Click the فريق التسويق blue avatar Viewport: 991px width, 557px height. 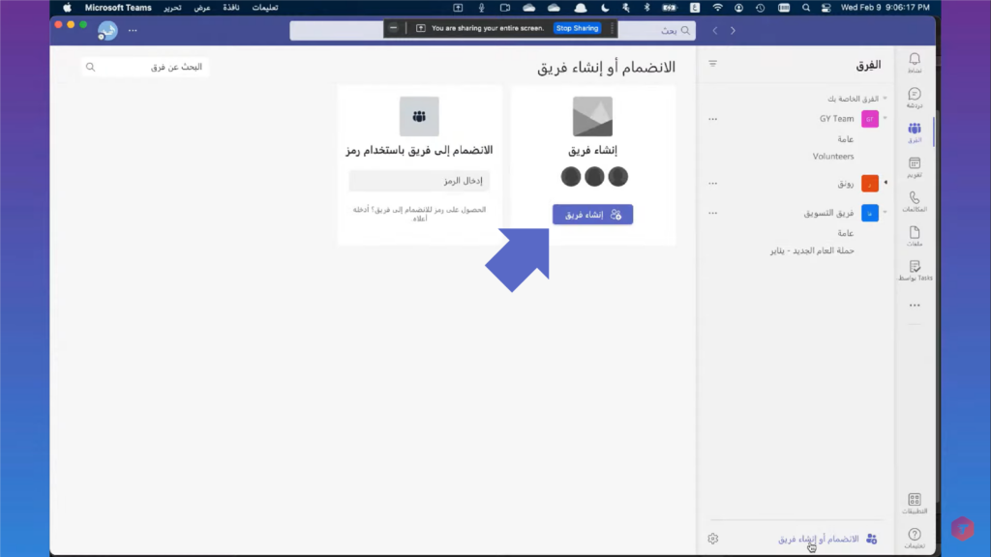point(870,213)
